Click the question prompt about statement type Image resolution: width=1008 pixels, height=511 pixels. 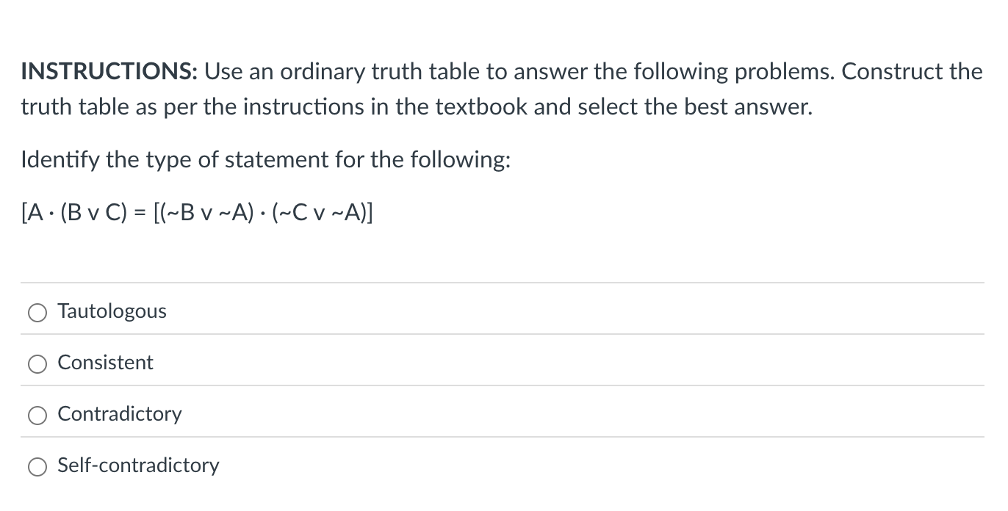click(265, 159)
